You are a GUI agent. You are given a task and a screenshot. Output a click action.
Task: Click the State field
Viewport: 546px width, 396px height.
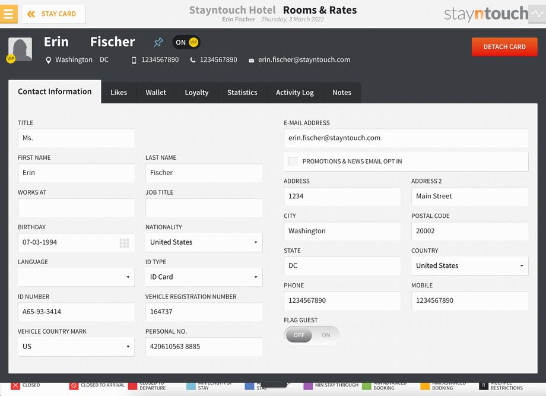click(342, 266)
